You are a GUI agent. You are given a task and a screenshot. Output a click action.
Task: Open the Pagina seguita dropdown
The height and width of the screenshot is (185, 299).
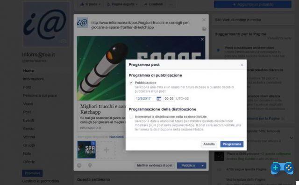coord(122,4)
